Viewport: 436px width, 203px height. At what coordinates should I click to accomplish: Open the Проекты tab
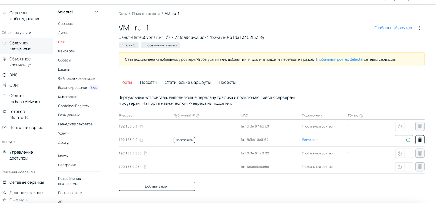click(227, 82)
